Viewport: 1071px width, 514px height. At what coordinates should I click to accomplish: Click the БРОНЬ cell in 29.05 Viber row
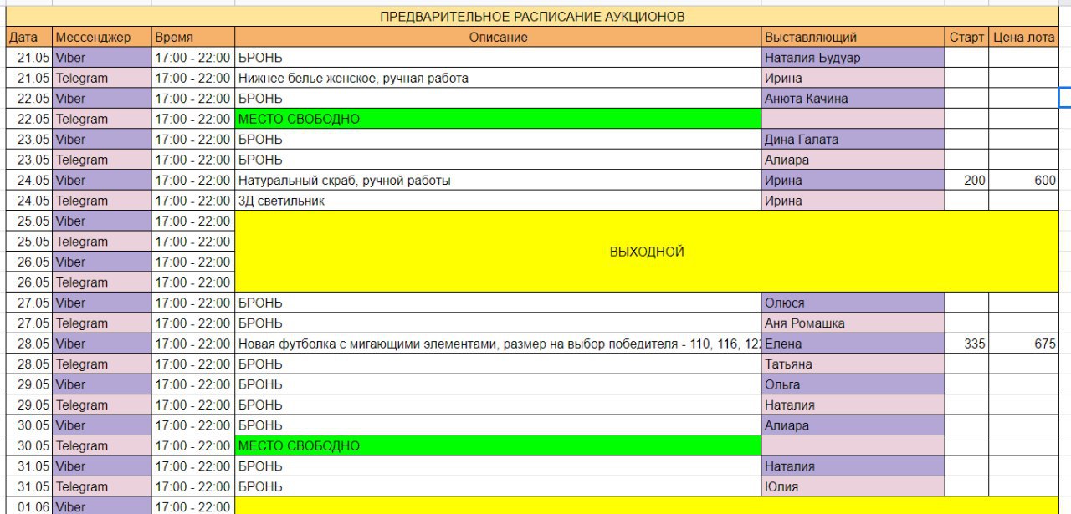[x=498, y=385]
